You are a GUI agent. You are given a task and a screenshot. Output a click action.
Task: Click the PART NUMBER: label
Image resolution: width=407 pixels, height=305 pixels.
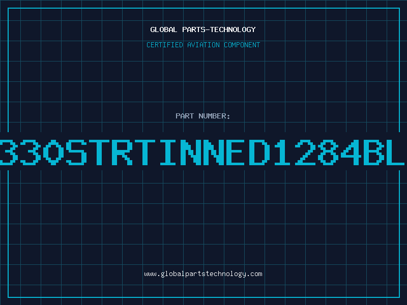203,116
